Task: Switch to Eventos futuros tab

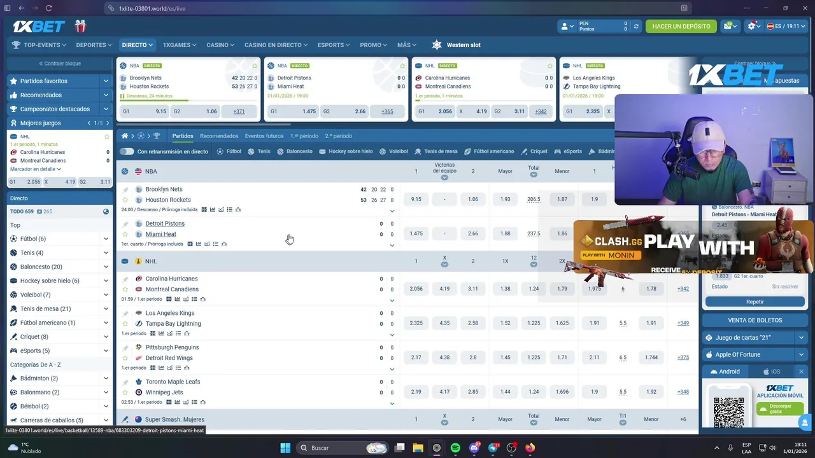Action: pyautogui.click(x=264, y=135)
